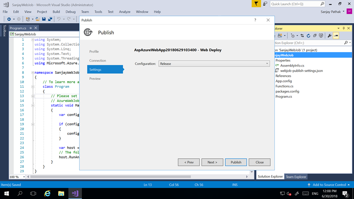Open the notifications filter flag icon
354x199 pixels.
click(x=256, y=4)
